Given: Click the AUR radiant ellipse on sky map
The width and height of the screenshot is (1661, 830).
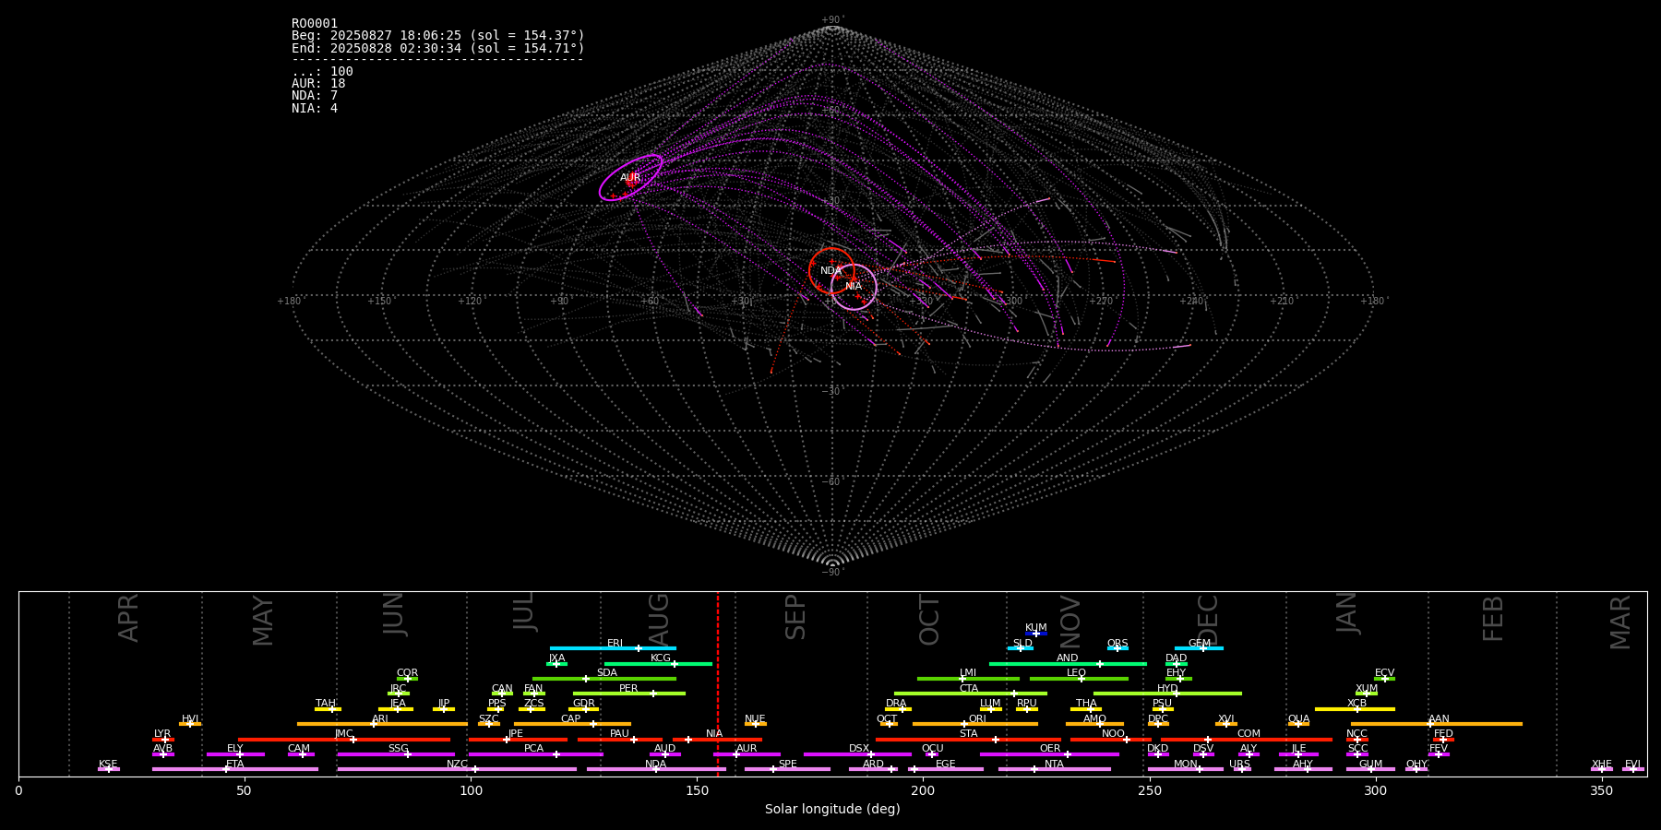Looking at the screenshot, I should (630, 178).
